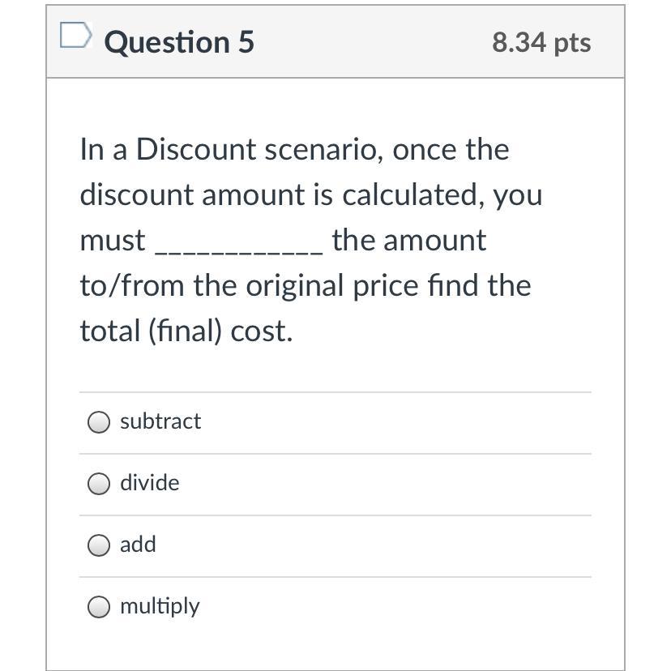Choose the "divide" radio option
Image resolution: width=671 pixels, height=671 pixels.
point(99,484)
